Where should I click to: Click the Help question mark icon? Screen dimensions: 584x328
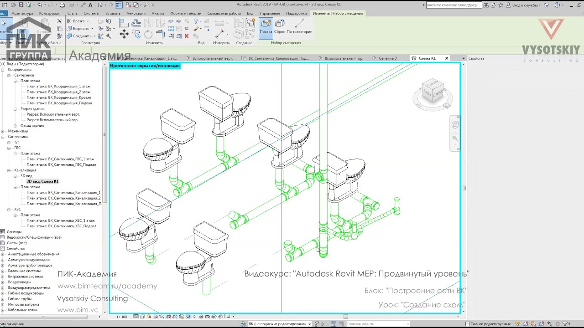(557, 5)
